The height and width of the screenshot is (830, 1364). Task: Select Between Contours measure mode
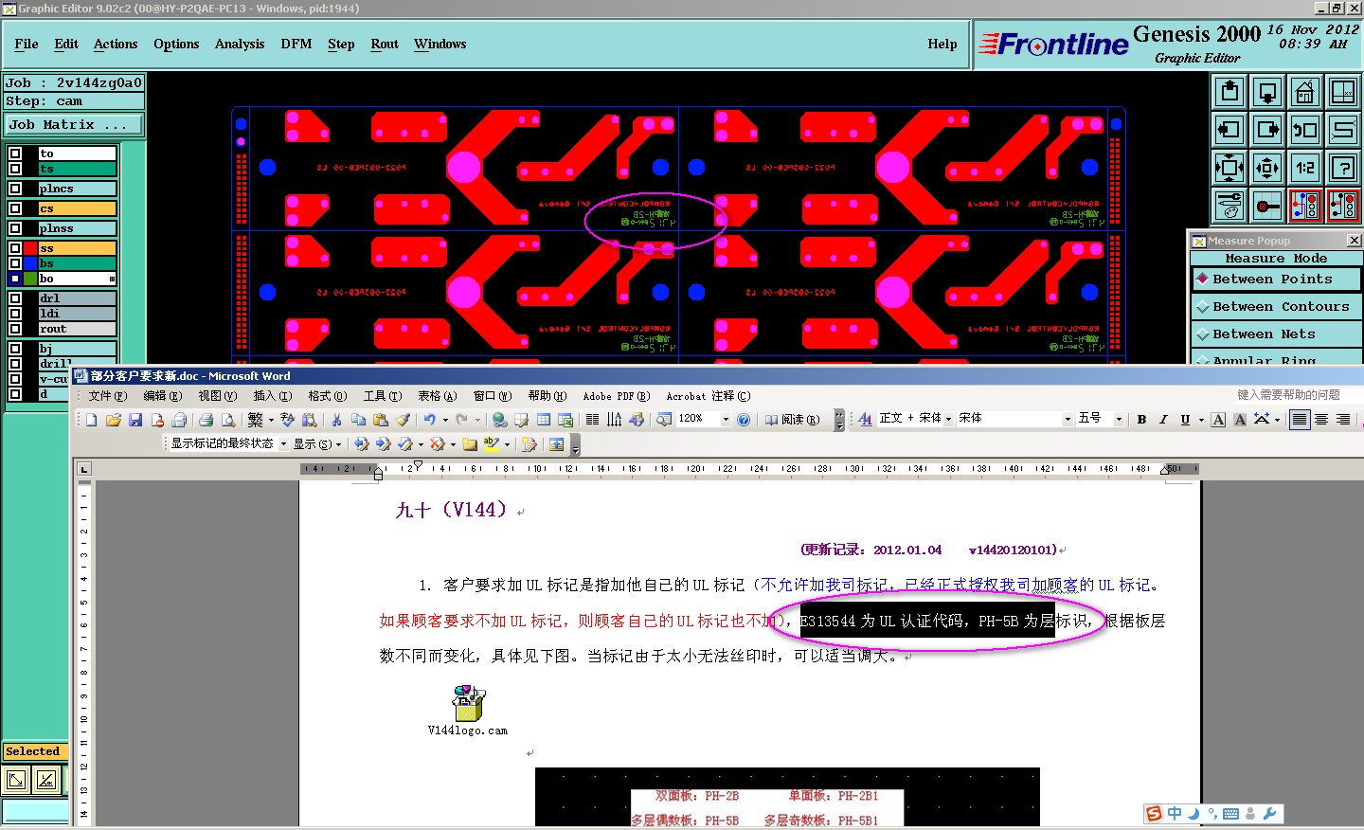[1276, 307]
